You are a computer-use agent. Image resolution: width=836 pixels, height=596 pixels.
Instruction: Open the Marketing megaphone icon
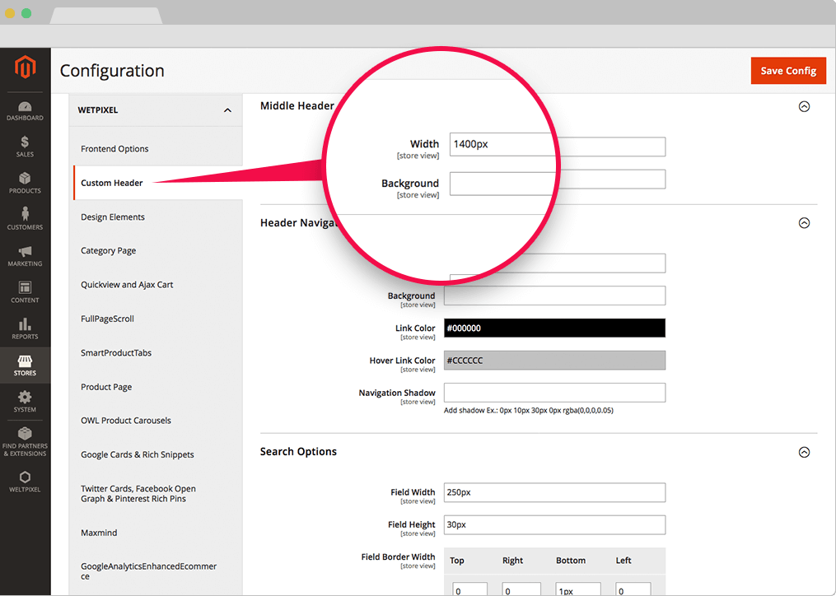coord(25,255)
